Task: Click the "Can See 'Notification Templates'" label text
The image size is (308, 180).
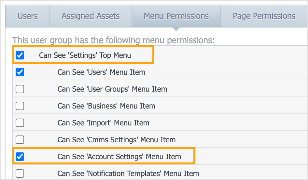Action: [x=128, y=174]
